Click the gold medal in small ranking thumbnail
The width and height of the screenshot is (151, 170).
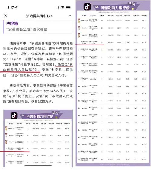6,128
